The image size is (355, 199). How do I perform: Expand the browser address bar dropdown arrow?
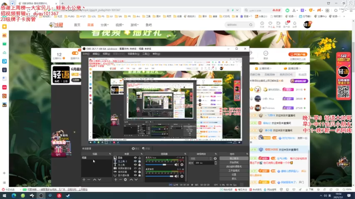[237, 10]
